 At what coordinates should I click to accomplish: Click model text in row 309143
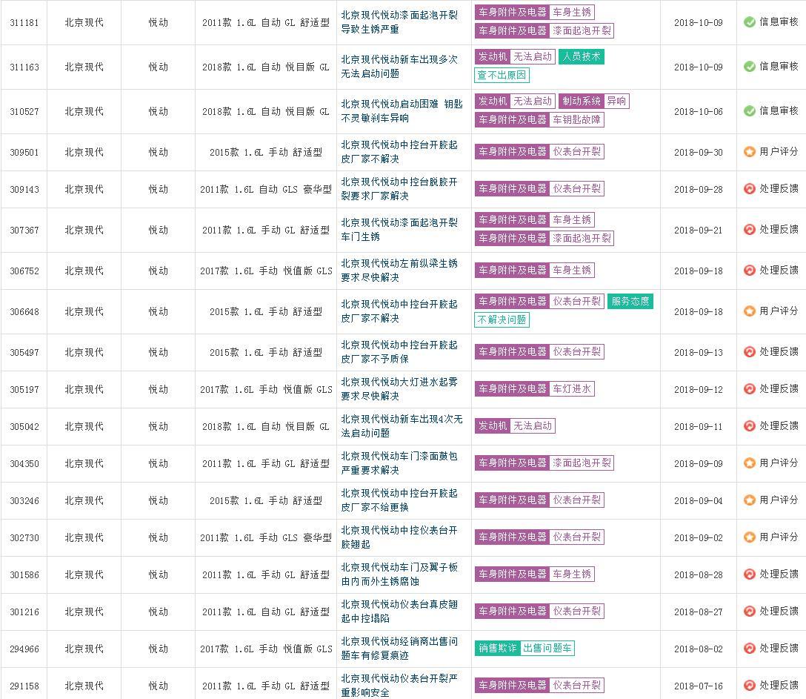coord(266,189)
